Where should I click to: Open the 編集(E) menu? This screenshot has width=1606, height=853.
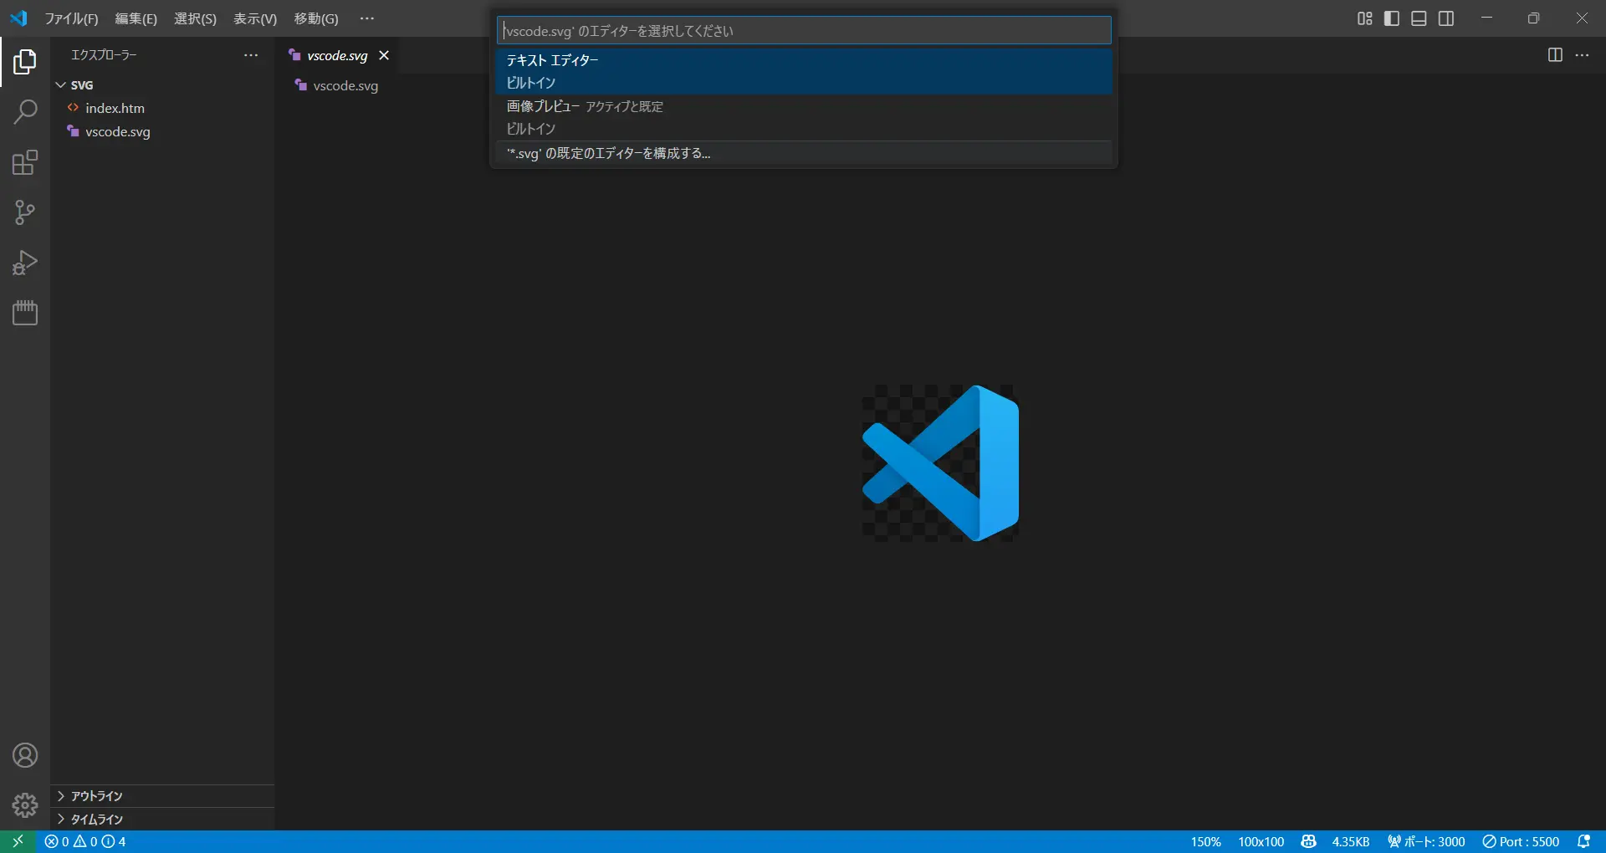136,18
